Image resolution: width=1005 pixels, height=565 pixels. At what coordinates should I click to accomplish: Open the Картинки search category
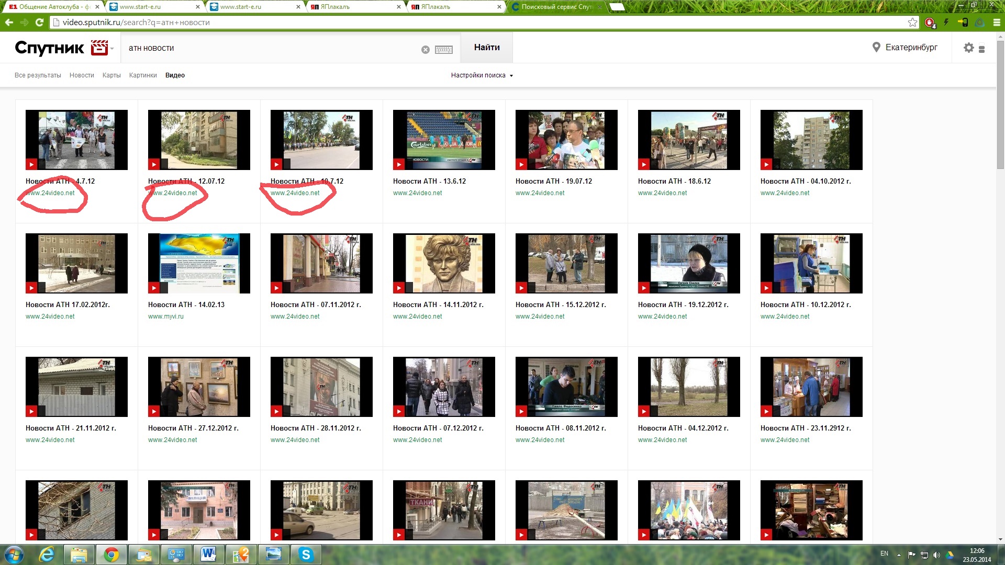[x=143, y=75]
